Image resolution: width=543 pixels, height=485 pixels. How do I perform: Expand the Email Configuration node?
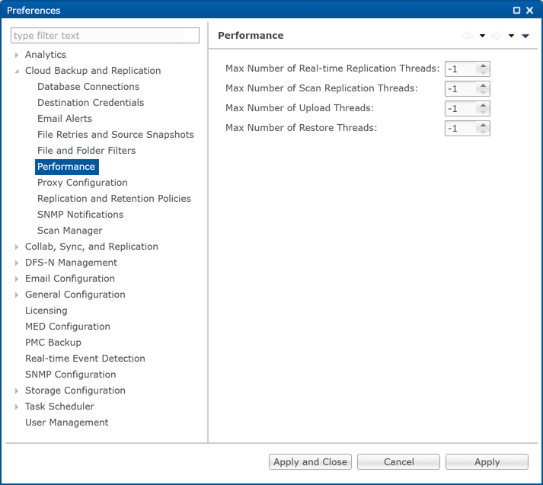(x=16, y=279)
